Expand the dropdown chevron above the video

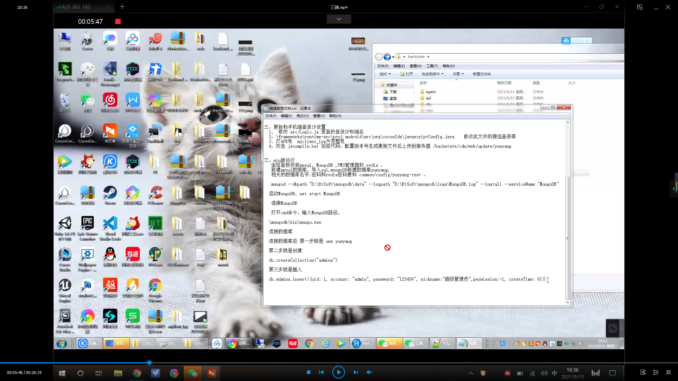[x=339, y=19]
